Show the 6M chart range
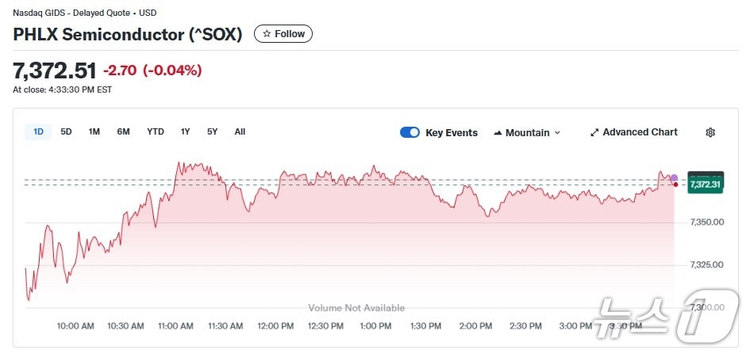Screen dimensions: 750x354 point(123,132)
